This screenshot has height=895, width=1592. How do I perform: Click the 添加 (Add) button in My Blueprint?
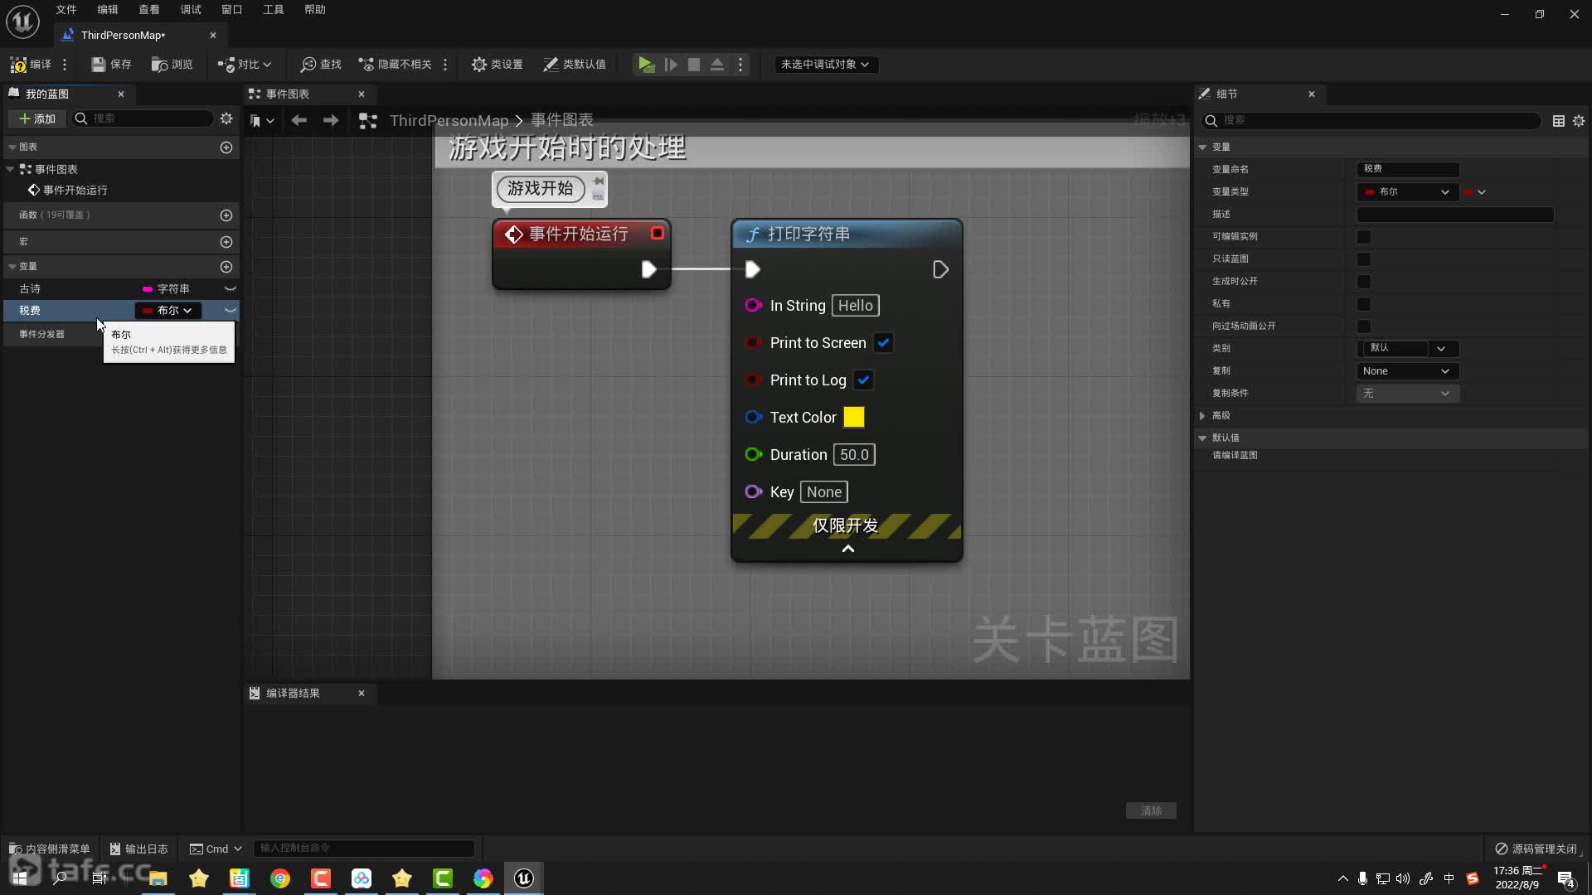coord(37,119)
